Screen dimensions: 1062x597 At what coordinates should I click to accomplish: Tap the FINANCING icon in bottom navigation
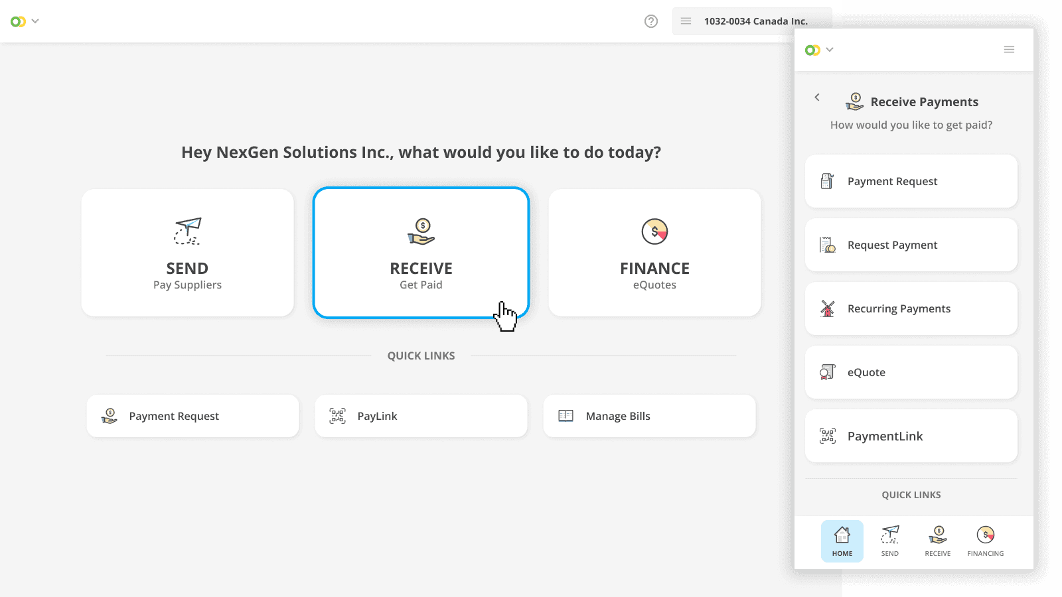986,541
